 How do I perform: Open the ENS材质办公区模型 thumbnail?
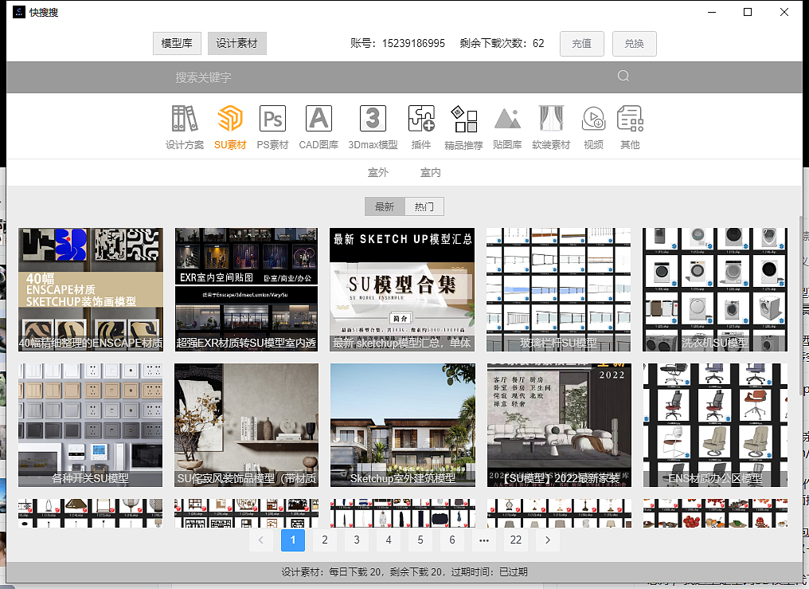coord(715,425)
